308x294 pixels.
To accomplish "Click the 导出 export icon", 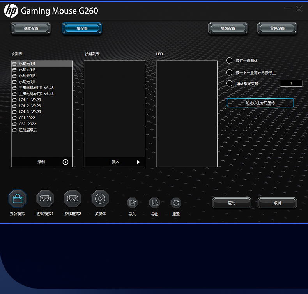I will pos(155,203).
